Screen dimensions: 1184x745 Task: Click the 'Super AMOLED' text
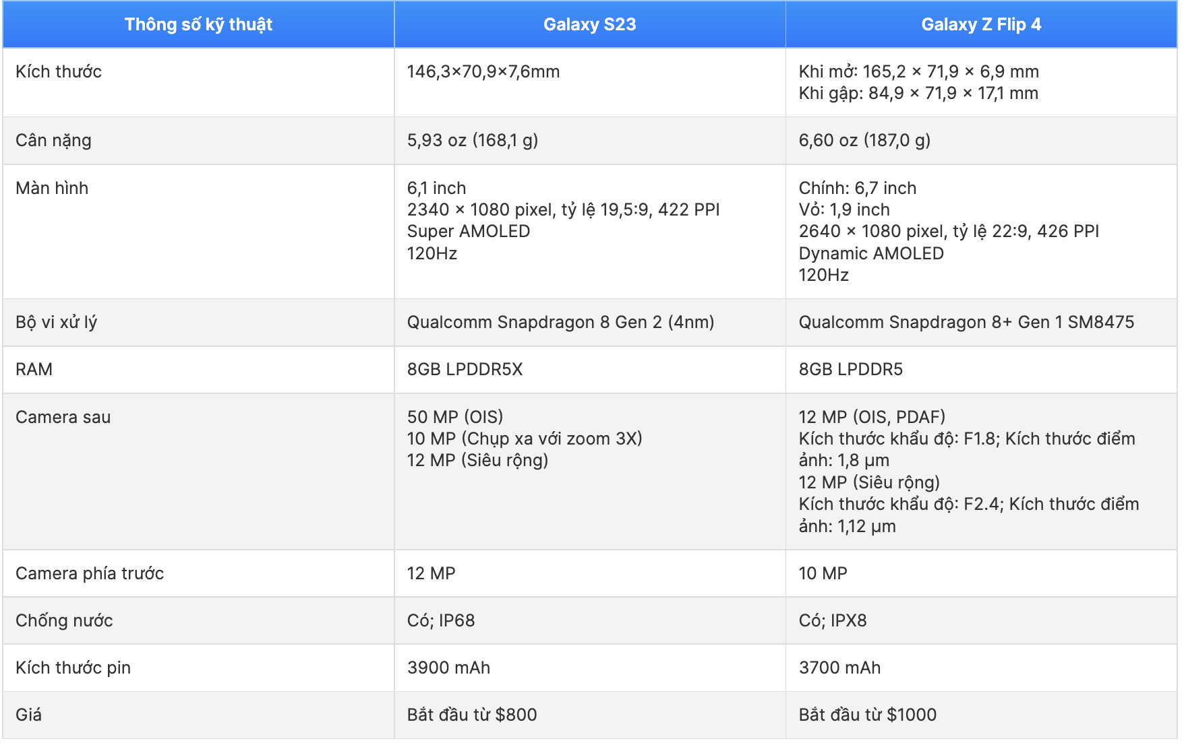[x=469, y=231]
